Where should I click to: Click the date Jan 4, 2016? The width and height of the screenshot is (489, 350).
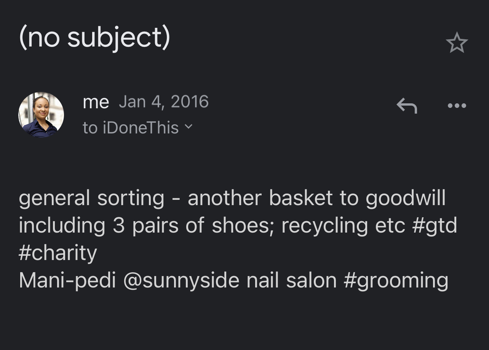pyautogui.click(x=164, y=102)
